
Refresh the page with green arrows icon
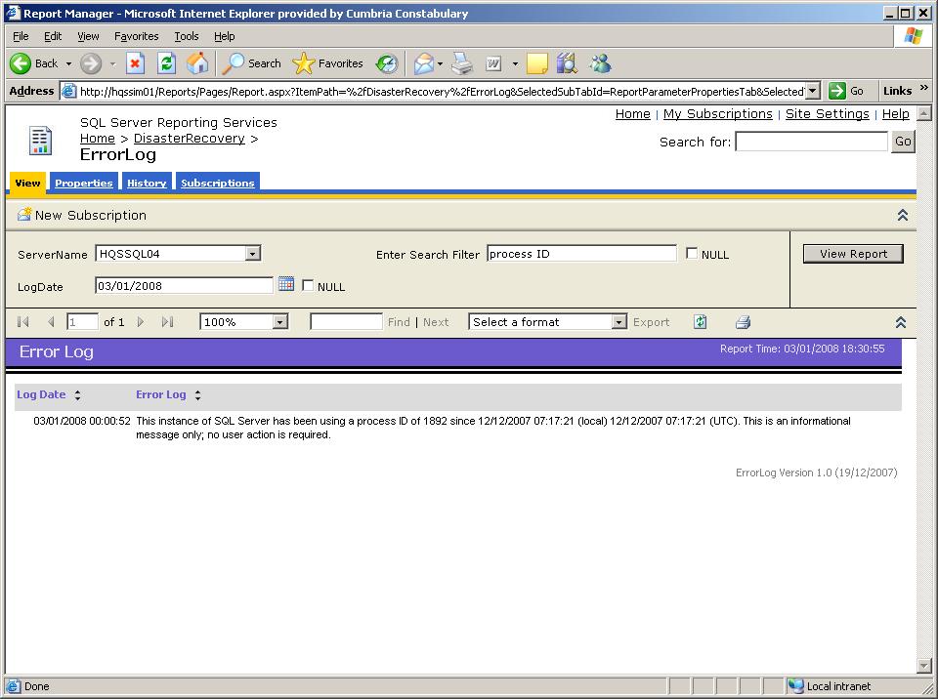click(x=166, y=63)
